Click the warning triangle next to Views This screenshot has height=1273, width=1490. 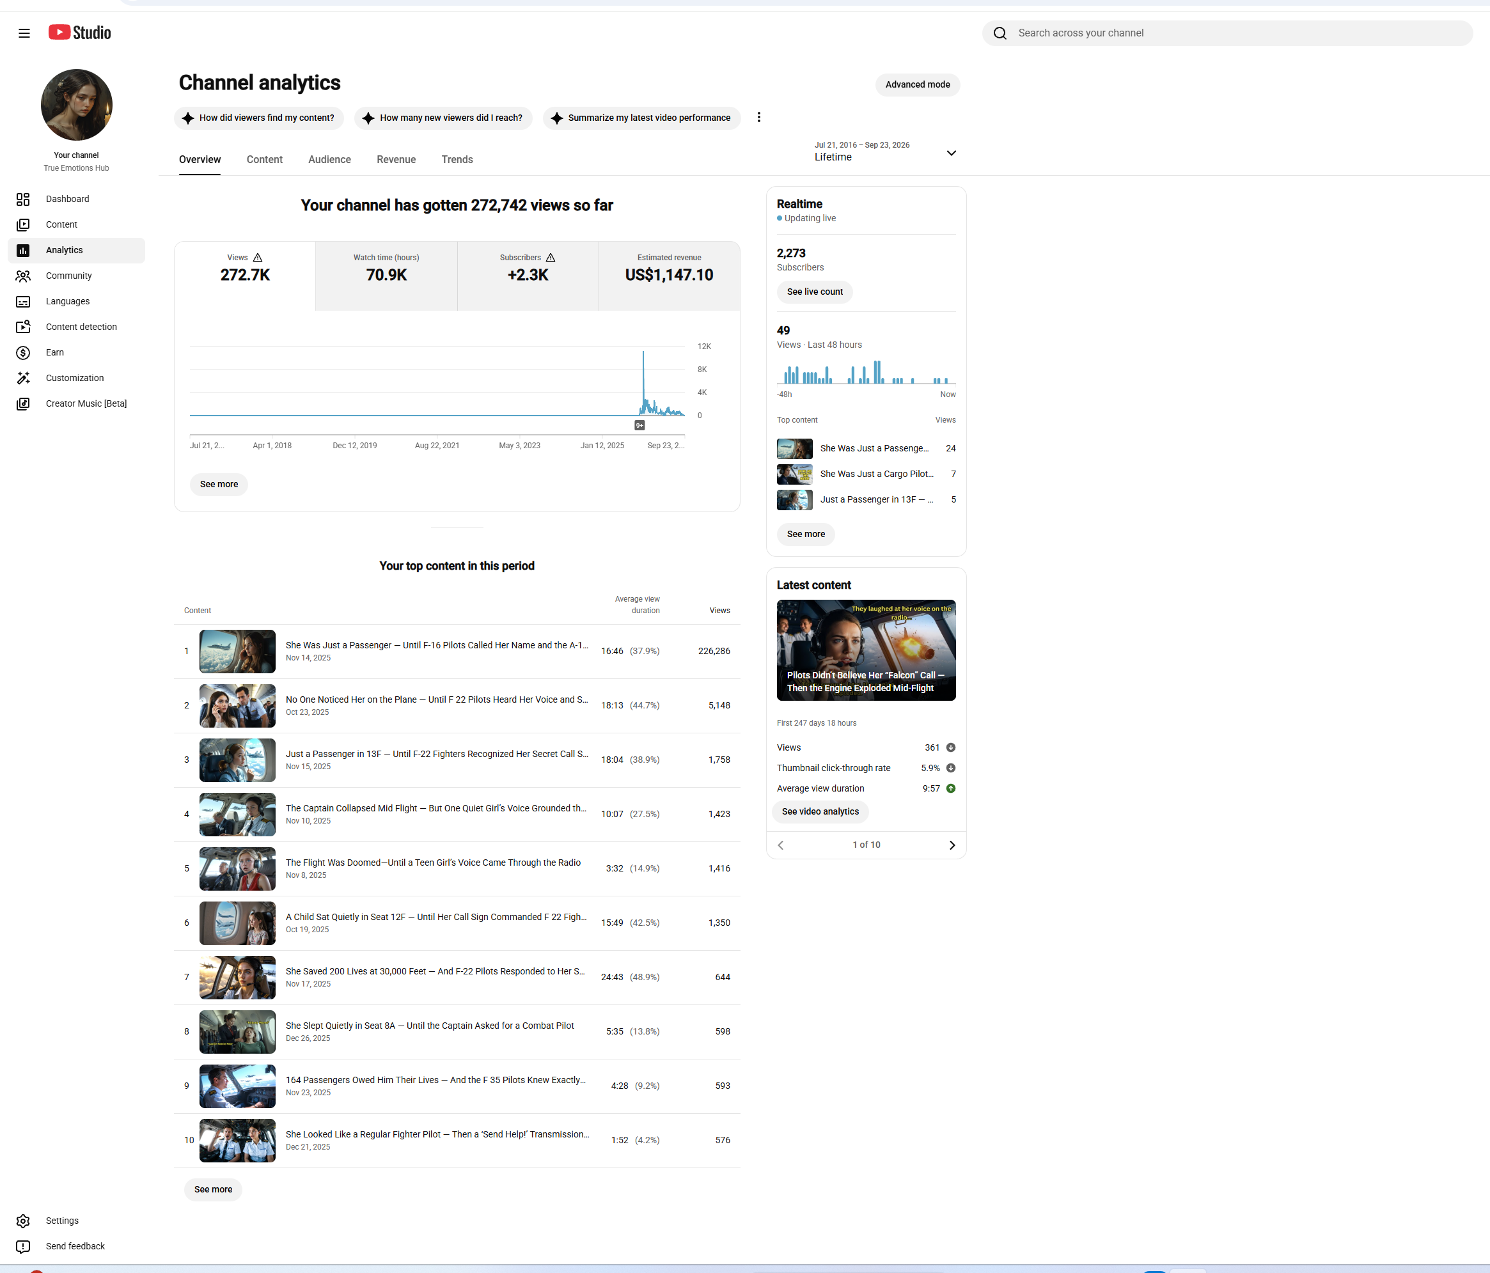pyautogui.click(x=258, y=257)
